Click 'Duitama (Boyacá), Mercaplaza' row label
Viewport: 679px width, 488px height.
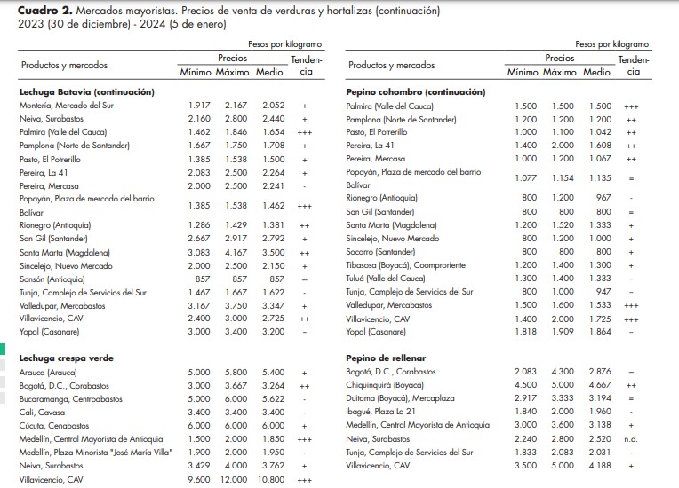(400, 398)
